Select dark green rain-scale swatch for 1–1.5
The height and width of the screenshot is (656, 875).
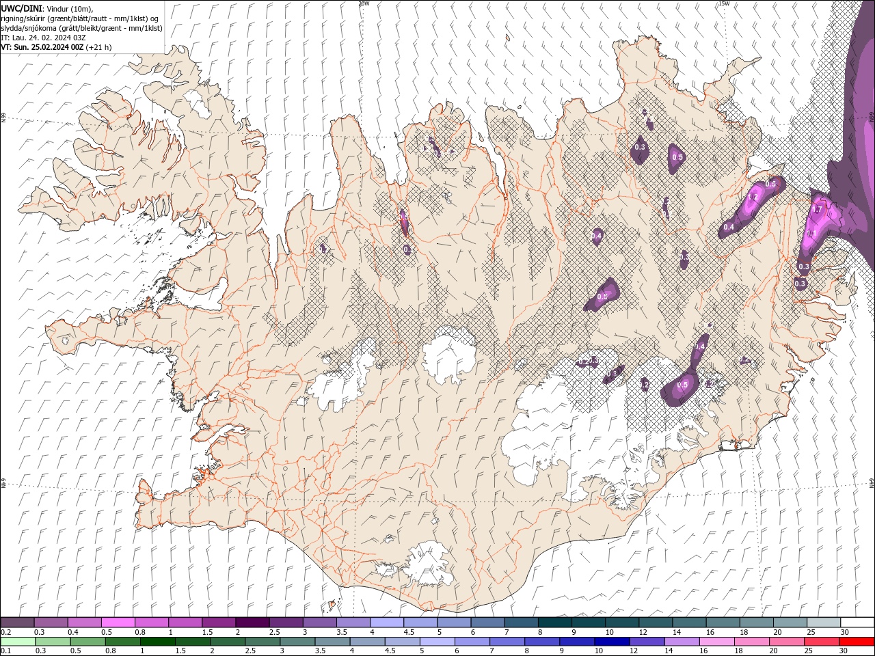tap(157, 642)
